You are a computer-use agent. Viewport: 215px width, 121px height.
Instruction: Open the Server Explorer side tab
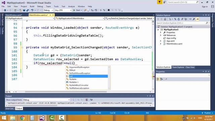[x=2, y=19]
